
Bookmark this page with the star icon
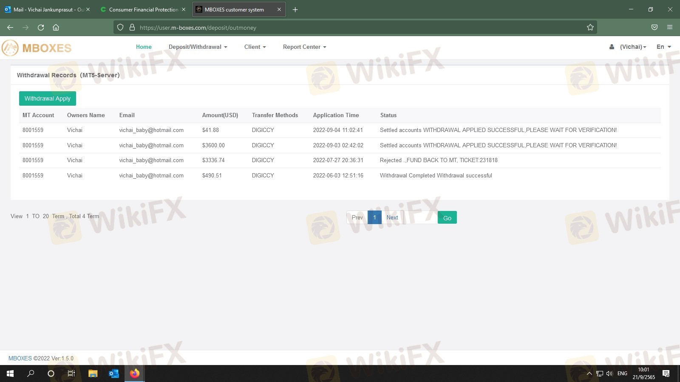590,28
